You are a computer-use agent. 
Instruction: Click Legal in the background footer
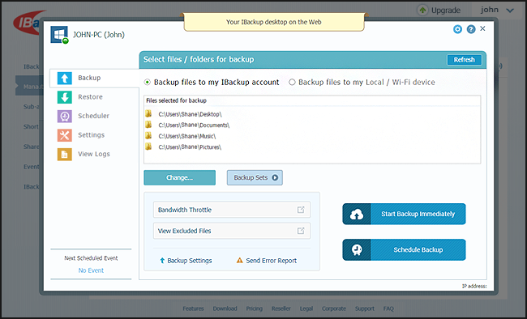[x=306, y=308]
